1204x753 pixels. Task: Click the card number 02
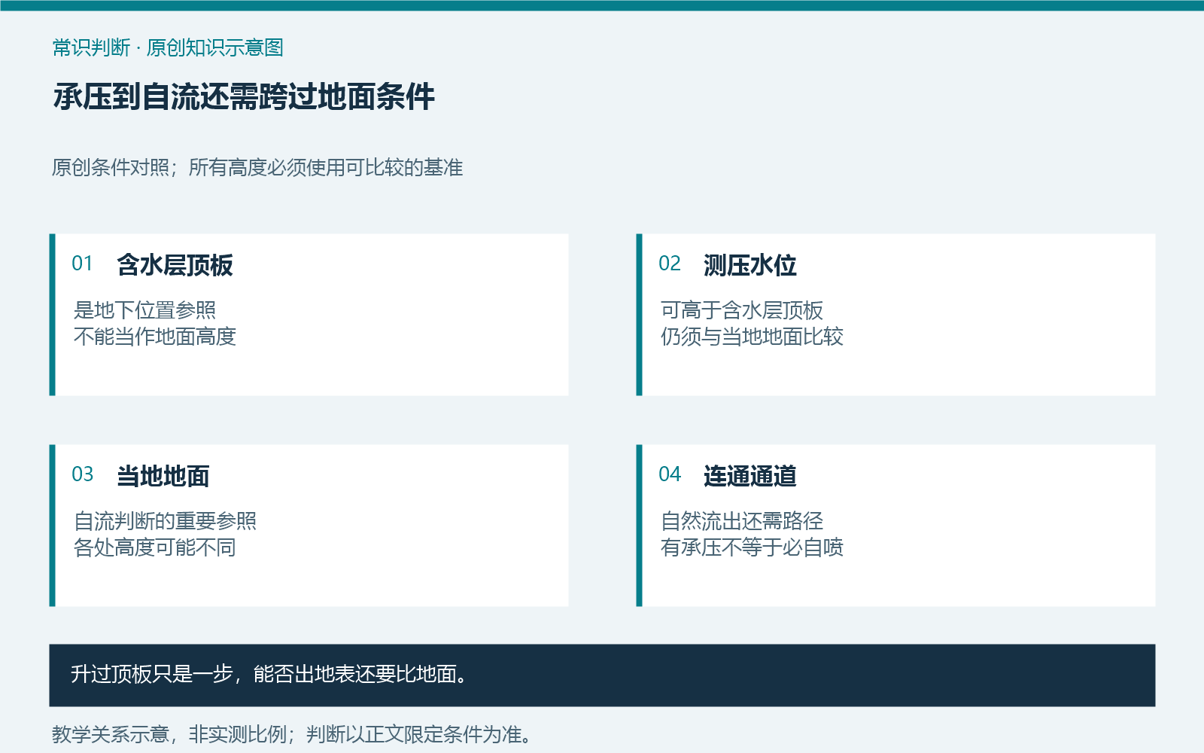pyautogui.click(x=670, y=264)
